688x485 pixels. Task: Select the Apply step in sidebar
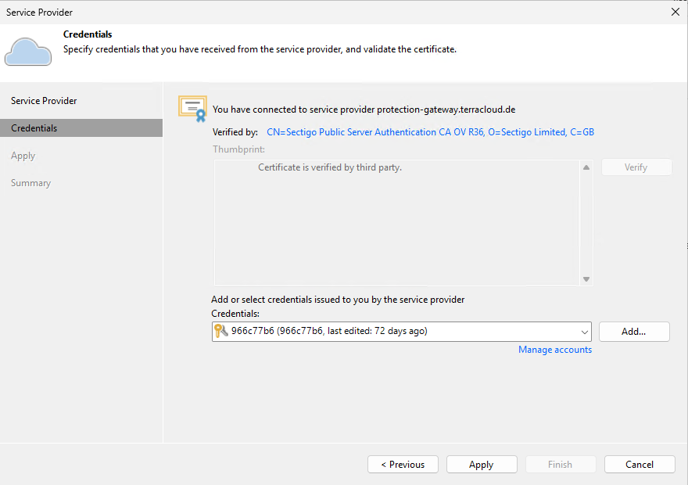(23, 156)
